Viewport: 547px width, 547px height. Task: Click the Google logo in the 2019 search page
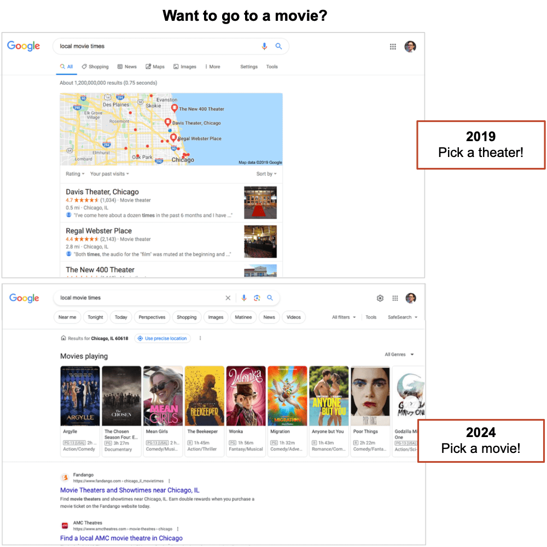tap(24, 46)
